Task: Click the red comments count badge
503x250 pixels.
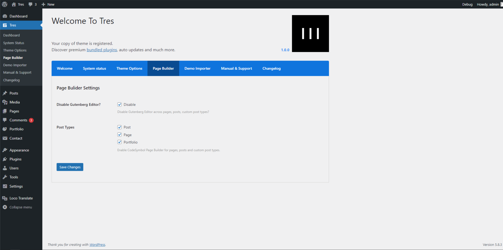Action: (x=31, y=120)
